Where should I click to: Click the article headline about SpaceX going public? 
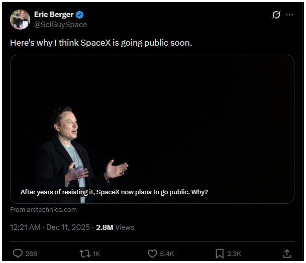pos(114,192)
